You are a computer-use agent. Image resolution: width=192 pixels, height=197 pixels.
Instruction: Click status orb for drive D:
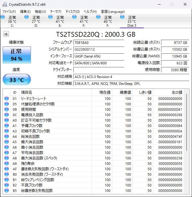click(26, 17)
